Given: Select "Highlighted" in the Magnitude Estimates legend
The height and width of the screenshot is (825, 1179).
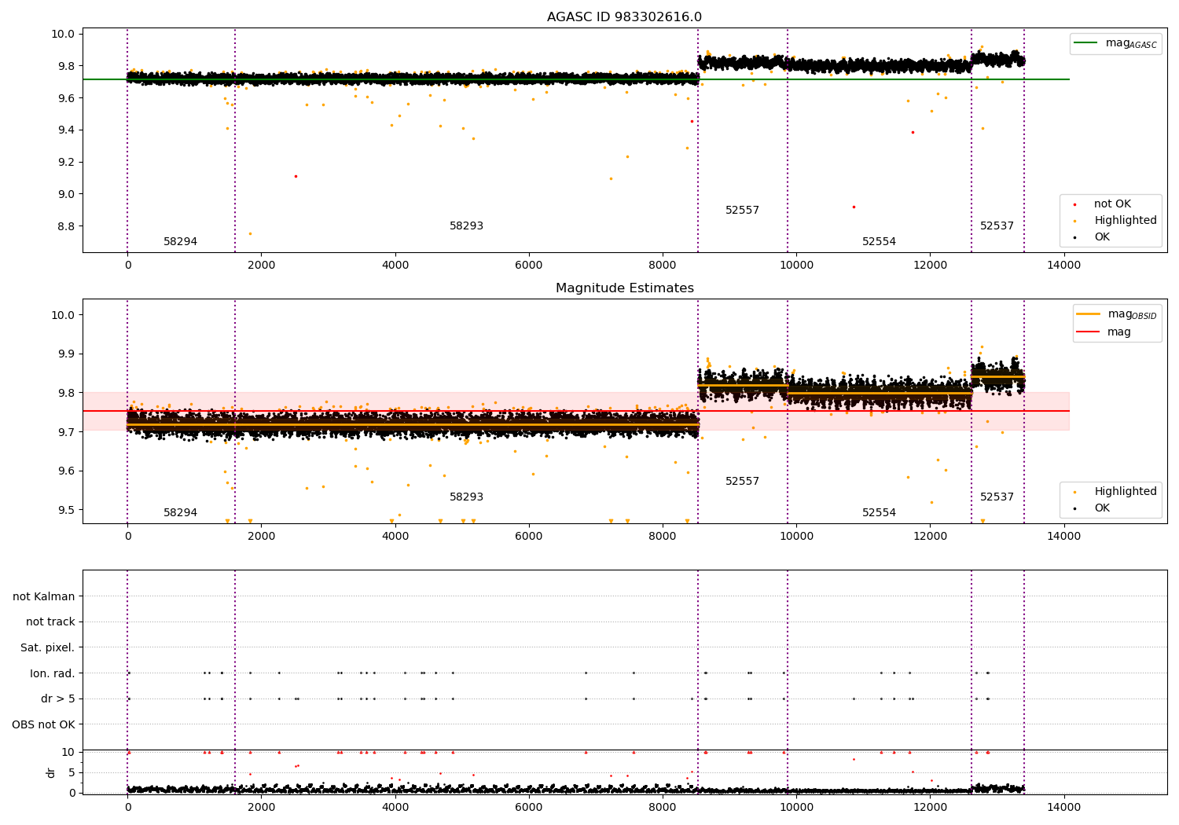Looking at the screenshot, I should [1115, 492].
